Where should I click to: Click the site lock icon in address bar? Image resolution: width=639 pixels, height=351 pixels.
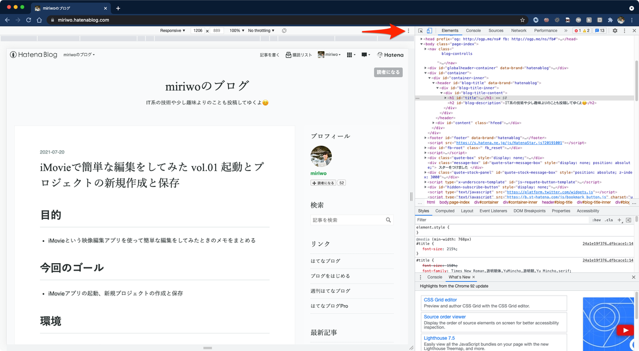point(52,20)
